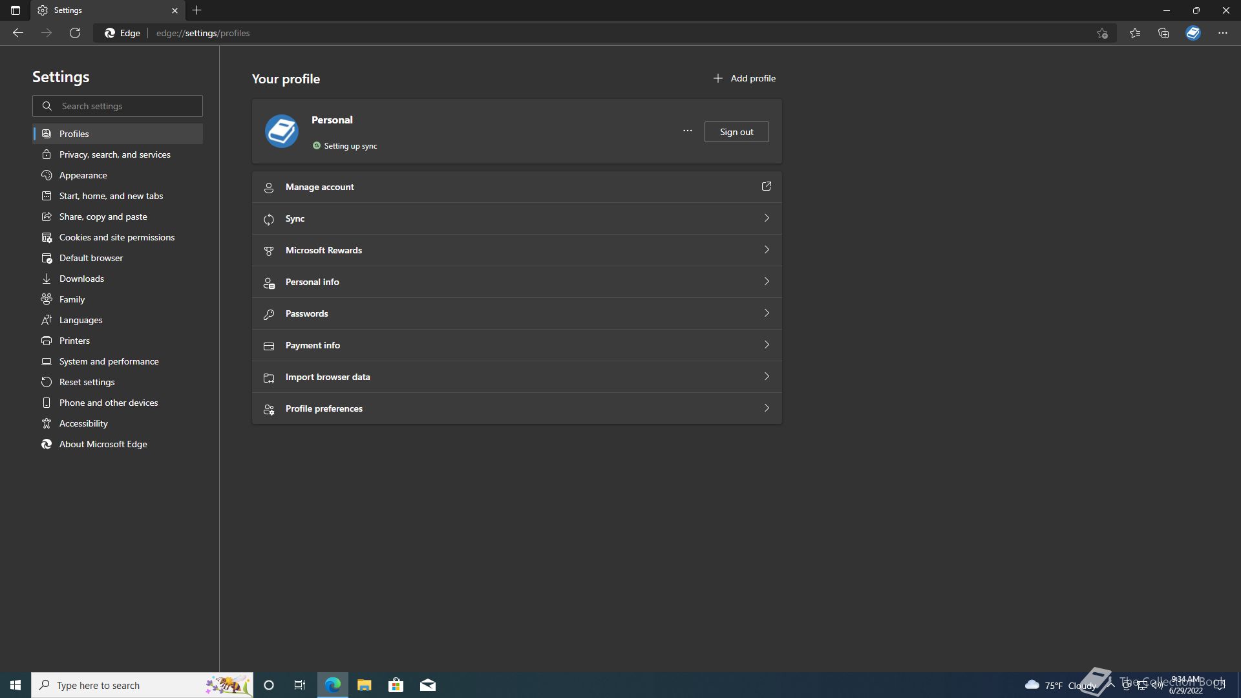Click the Sign out button
Screen dimensions: 1241x698
[736, 132]
